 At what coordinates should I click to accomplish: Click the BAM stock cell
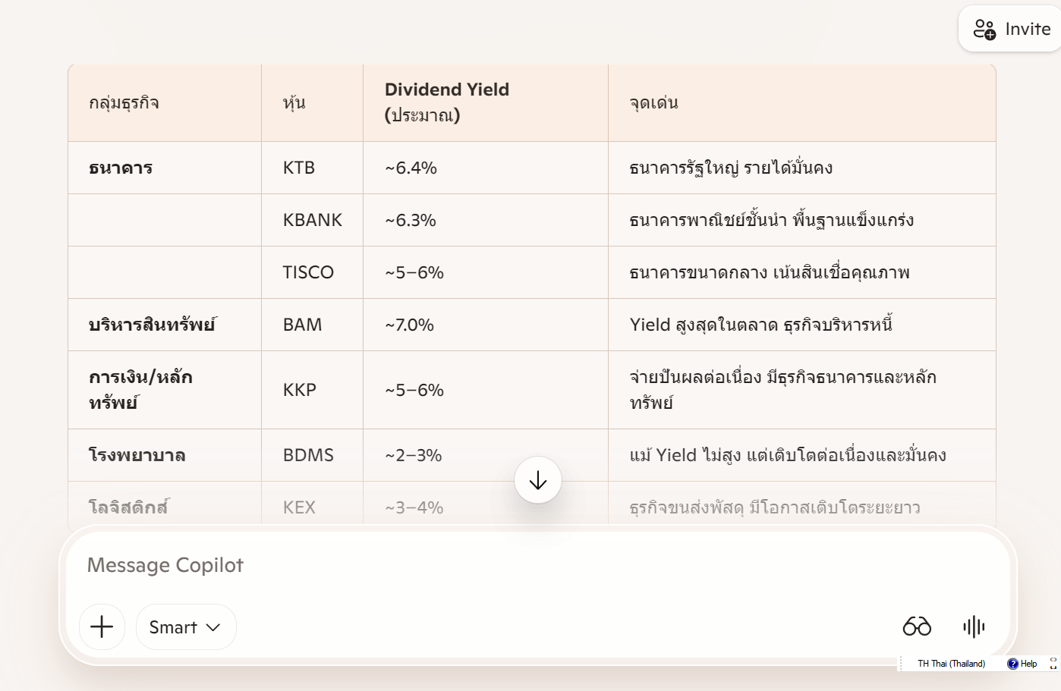click(x=303, y=325)
